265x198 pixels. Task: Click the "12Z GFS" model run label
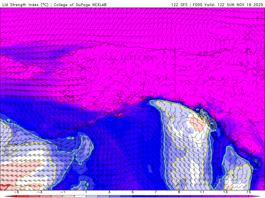pos(179,5)
